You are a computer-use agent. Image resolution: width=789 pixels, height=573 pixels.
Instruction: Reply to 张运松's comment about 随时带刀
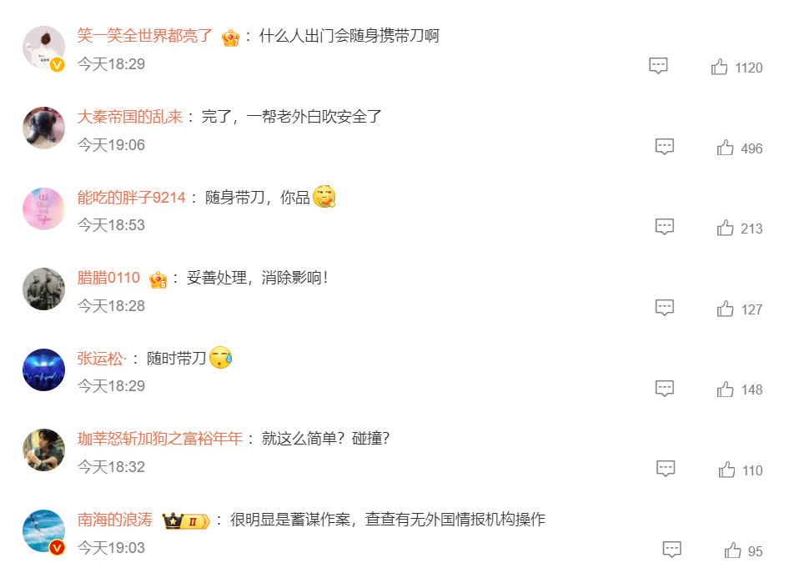(x=664, y=389)
